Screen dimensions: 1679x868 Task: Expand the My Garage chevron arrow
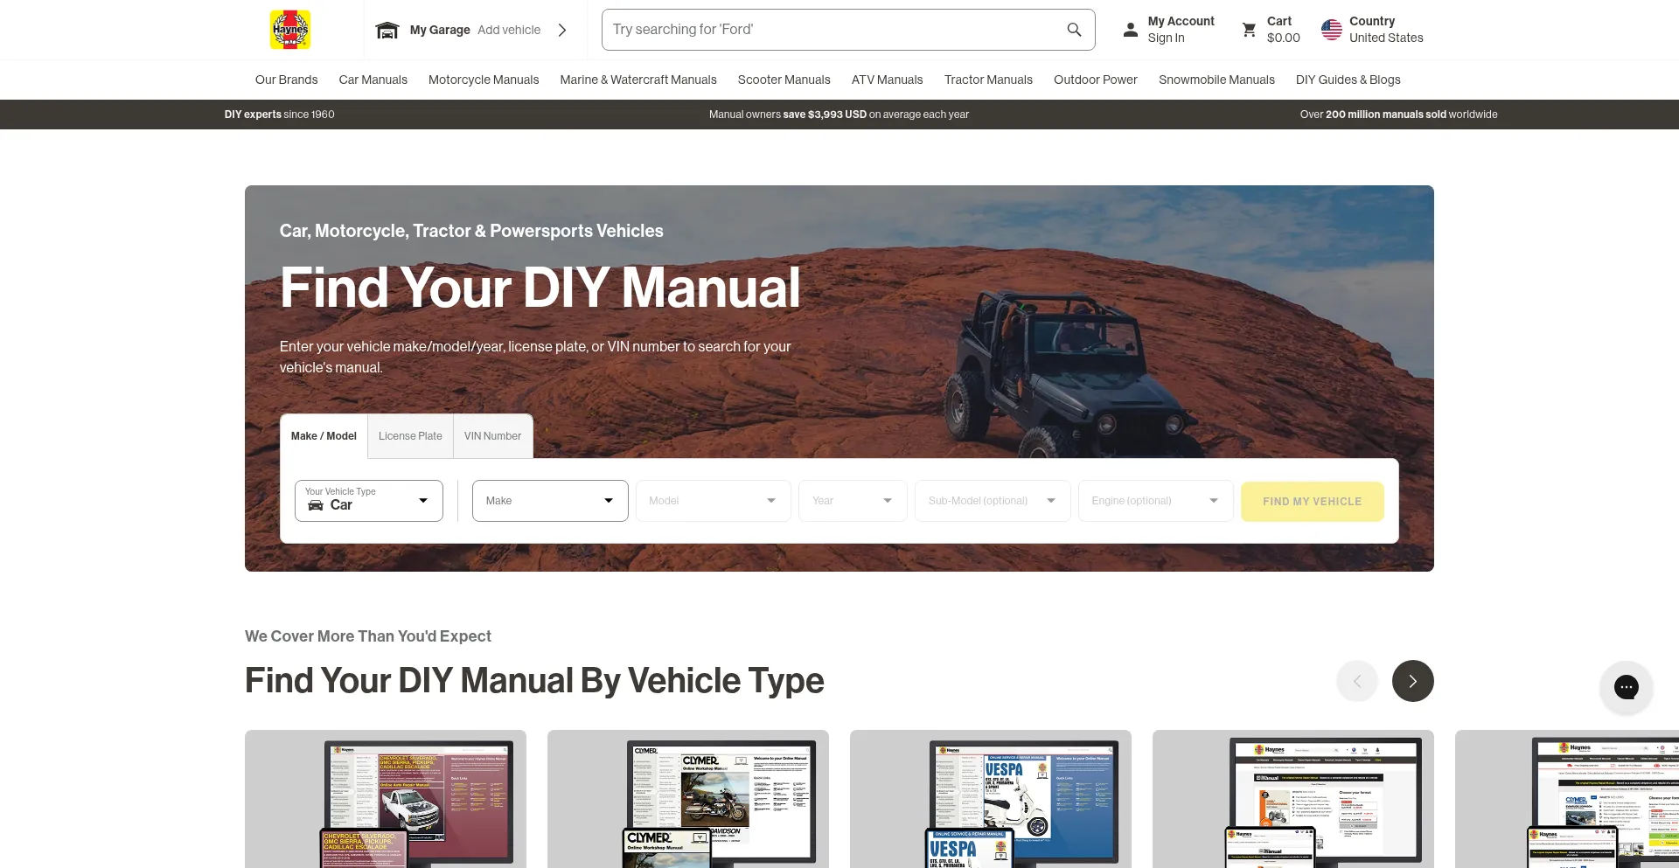coord(562,30)
